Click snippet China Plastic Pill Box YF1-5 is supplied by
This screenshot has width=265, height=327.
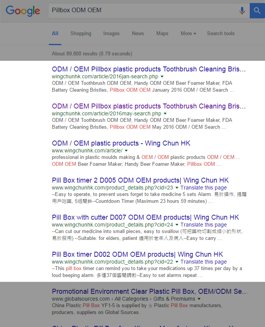(137, 309)
